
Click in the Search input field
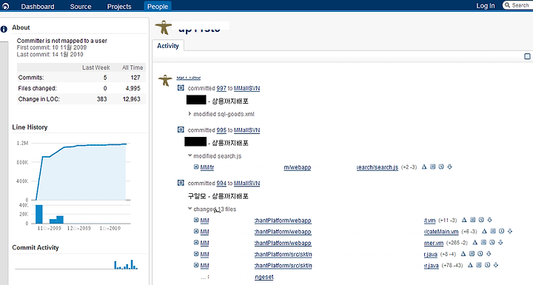(x=520, y=5)
